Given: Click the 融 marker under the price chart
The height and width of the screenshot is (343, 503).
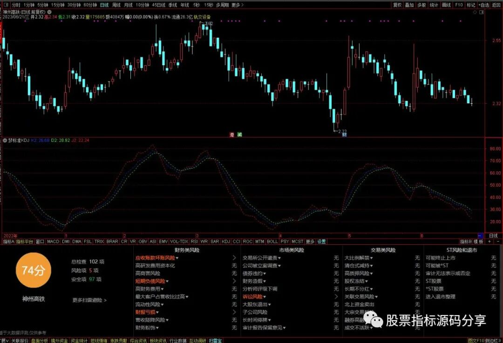Looking at the screenshot, I should pyautogui.click(x=239, y=135).
